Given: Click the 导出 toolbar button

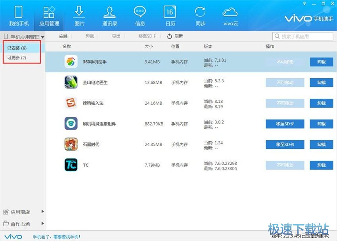Looking at the screenshot, I should pos(116,36).
